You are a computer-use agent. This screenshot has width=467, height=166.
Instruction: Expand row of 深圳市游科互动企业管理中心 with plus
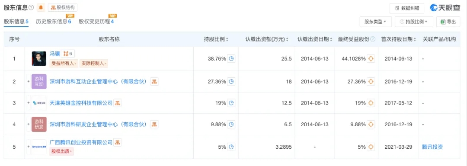pyautogui.click(x=29, y=82)
